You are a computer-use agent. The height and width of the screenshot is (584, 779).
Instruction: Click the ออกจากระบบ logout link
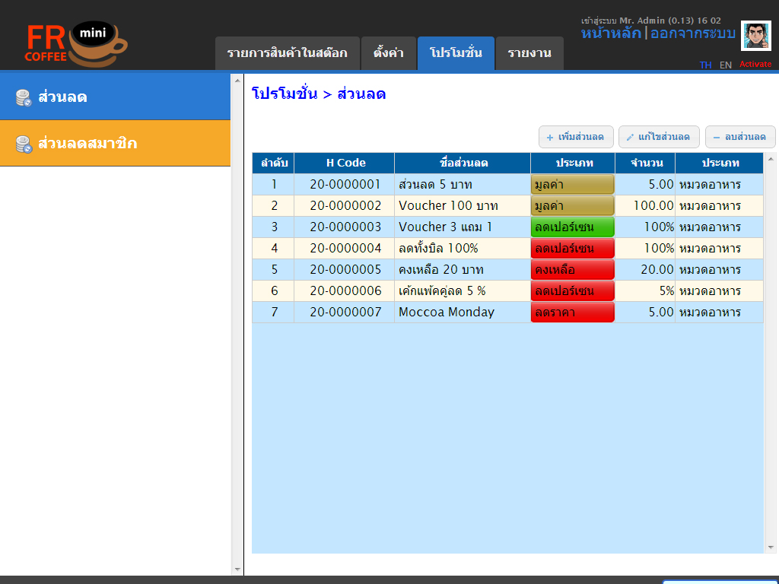(692, 33)
